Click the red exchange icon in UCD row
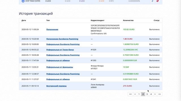 158,1
